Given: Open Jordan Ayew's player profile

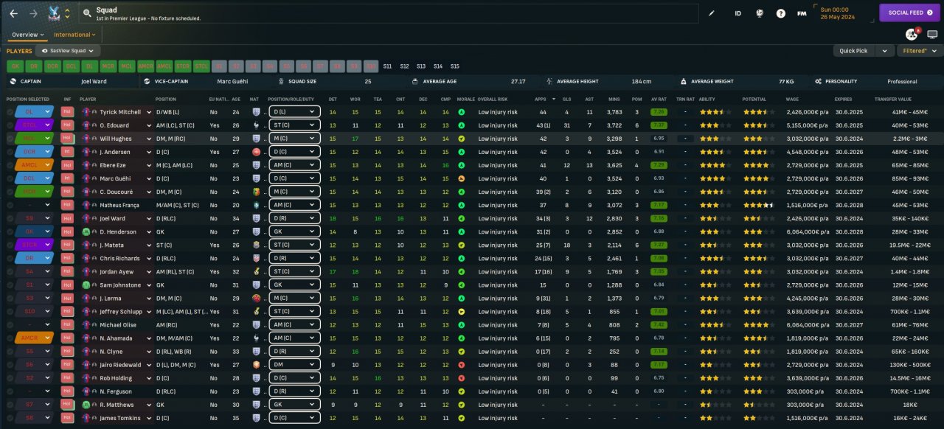Looking at the screenshot, I should coord(116,271).
